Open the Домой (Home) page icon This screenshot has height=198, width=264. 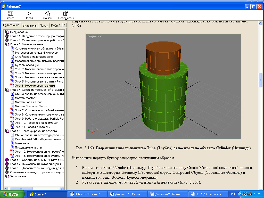pyautogui.click(x=47, y=13)
